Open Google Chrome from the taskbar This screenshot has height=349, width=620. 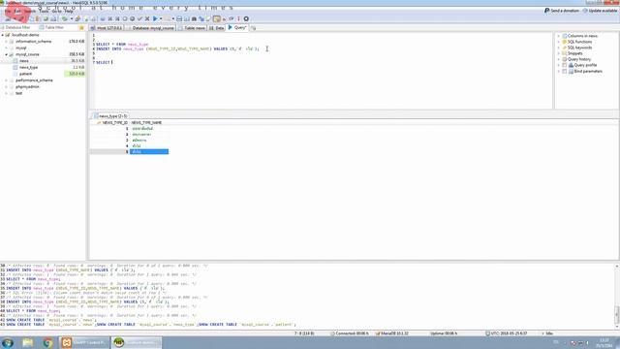[47, 342]
